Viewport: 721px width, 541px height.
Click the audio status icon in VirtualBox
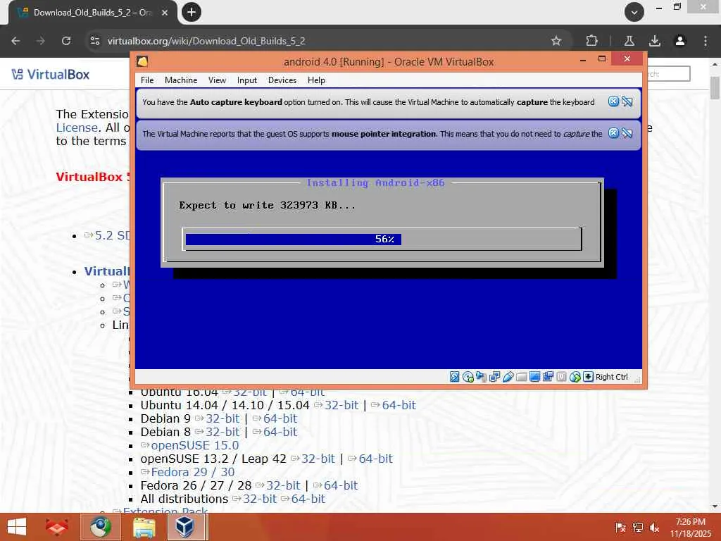(482, 377)
